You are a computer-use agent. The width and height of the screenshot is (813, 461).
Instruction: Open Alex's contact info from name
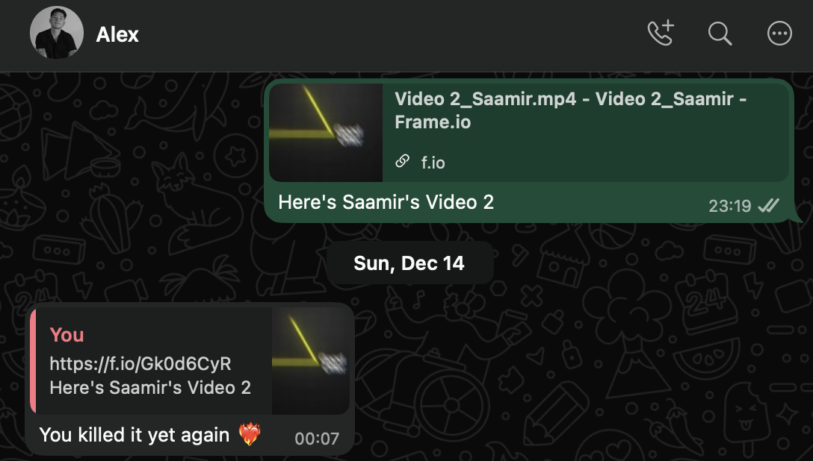pyautogui.click(x=117, y=34)
